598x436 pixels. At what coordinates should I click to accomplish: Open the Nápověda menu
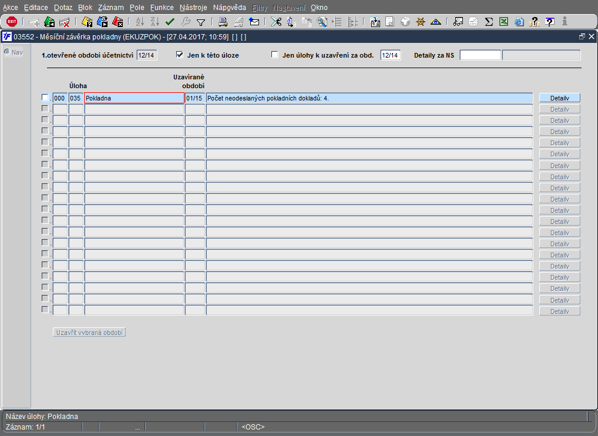coord(230,8)
